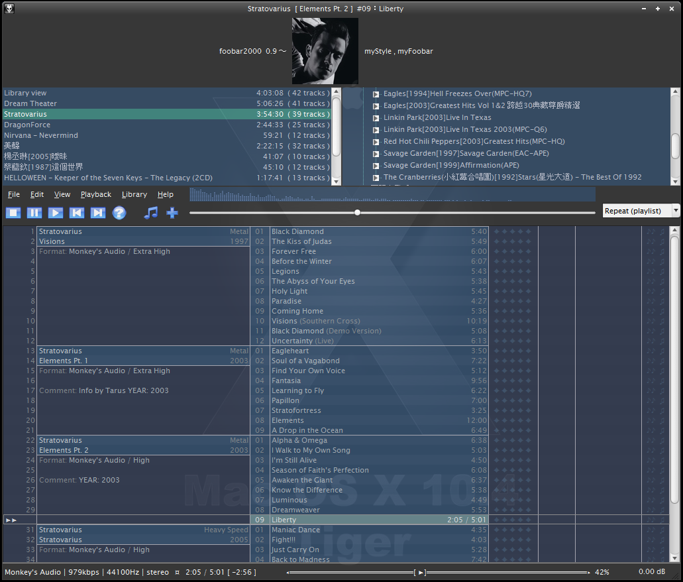Expand Eagles[1994]Hell Freezes Over folder
Viewport: 683px width, 582px height.
click(376, 94)
